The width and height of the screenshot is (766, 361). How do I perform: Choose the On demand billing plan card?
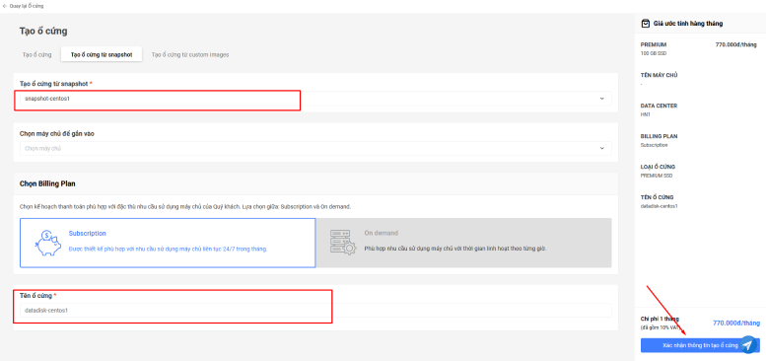pos(463,243)
